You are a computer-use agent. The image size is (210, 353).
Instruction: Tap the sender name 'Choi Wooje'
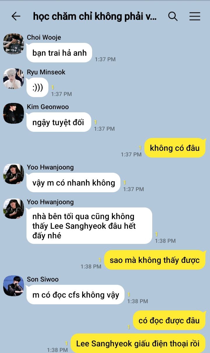(44, 37)
